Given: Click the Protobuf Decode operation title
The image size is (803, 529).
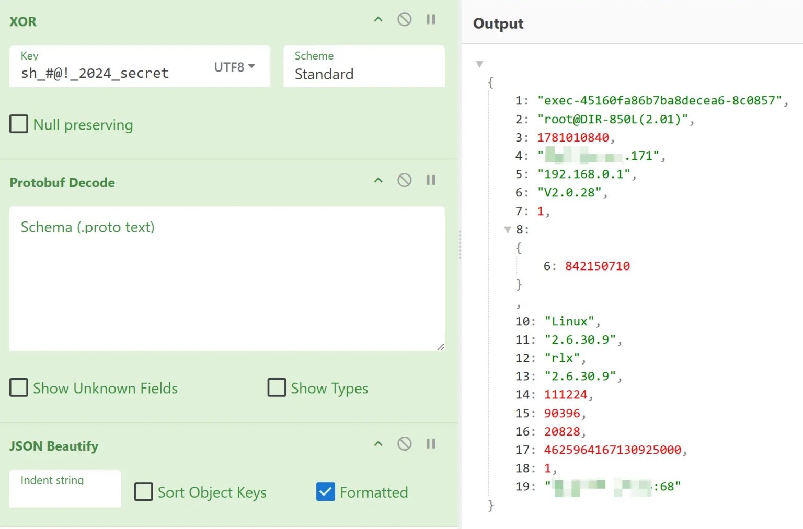Looking at the screenshot, I should tap(62, 182).
